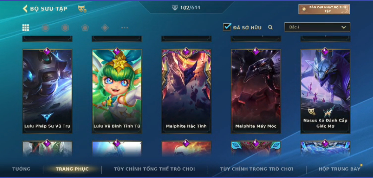Uncheck the Đã Sở Hữu checkbox
Image resolution: width=373 pixels, height=178 pixels.
pyautogui.click(x=227, y=27)
